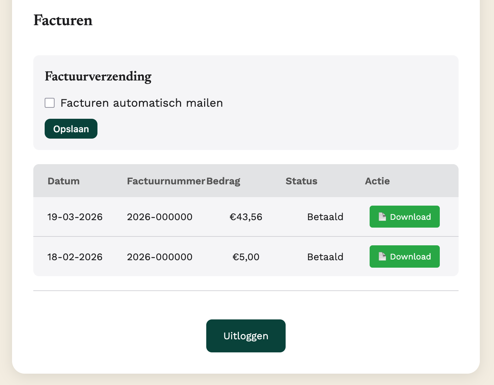Image resolution: width=494 pixels, height=385 pixels.
Task: Click the document icon on the 19-03-2026 Download button
Action: [x=382, y=217]
